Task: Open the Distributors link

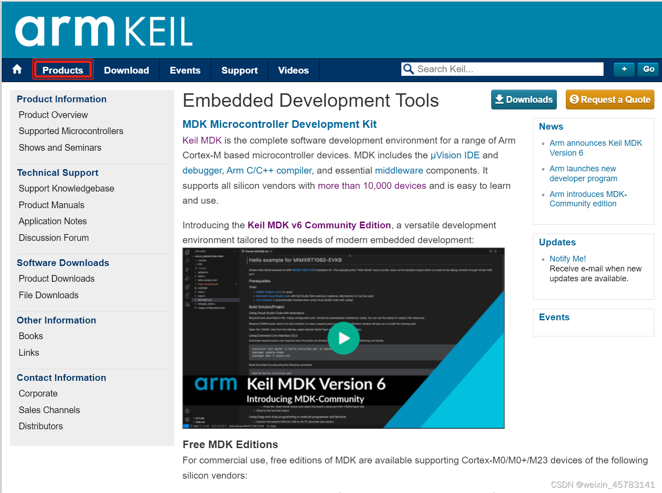Action: (41, 426)
